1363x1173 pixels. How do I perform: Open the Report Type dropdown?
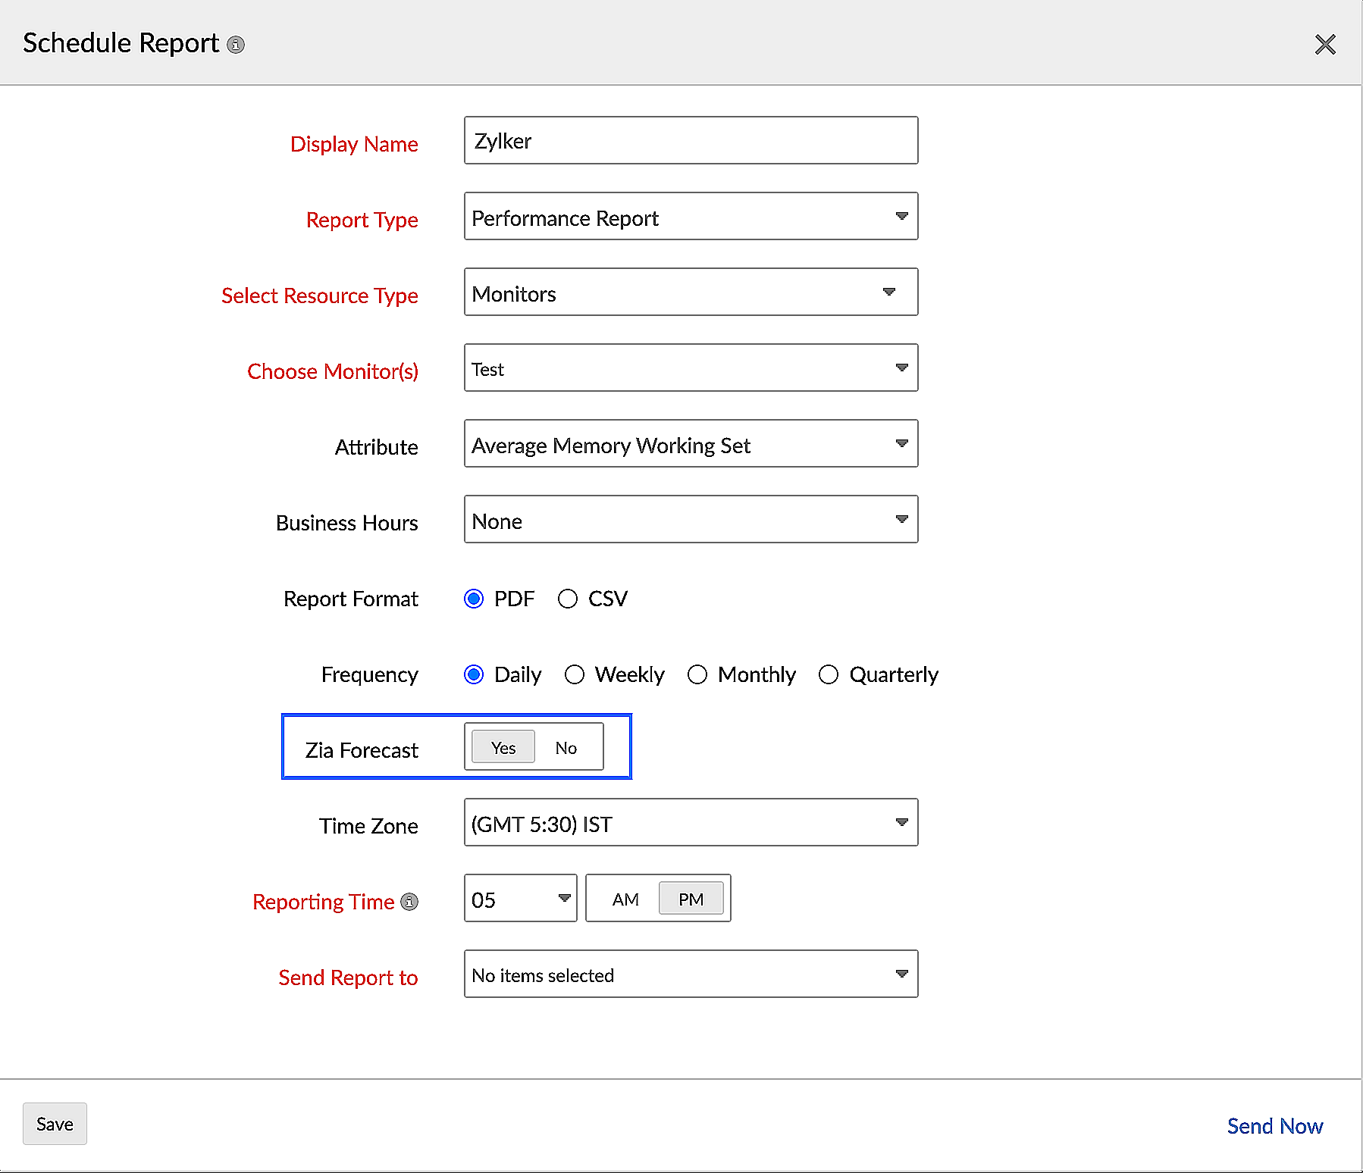click(901, 217)
